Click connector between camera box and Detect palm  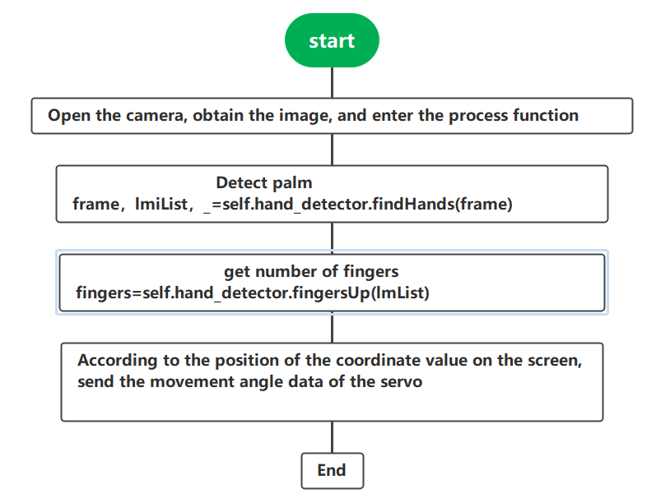coord(333,150)
